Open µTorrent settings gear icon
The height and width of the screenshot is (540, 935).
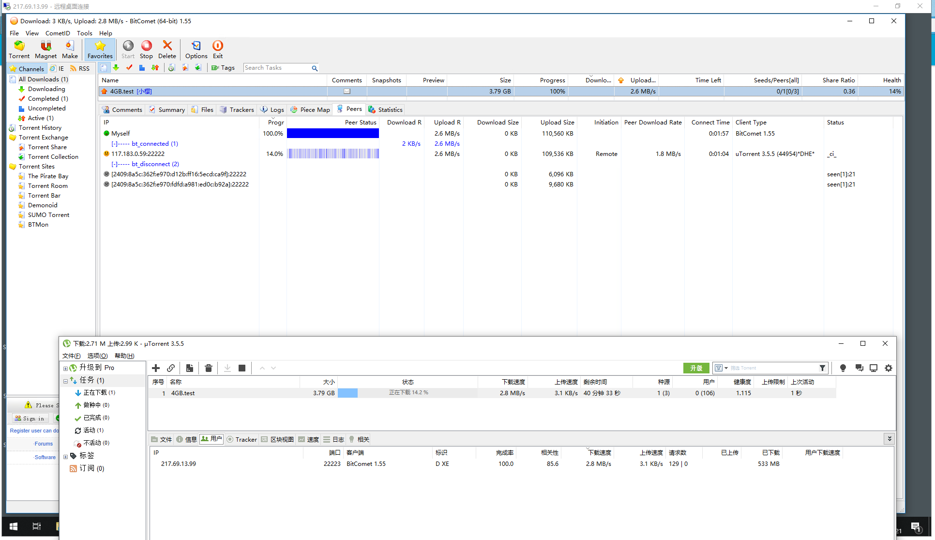(x=888, y=368)
